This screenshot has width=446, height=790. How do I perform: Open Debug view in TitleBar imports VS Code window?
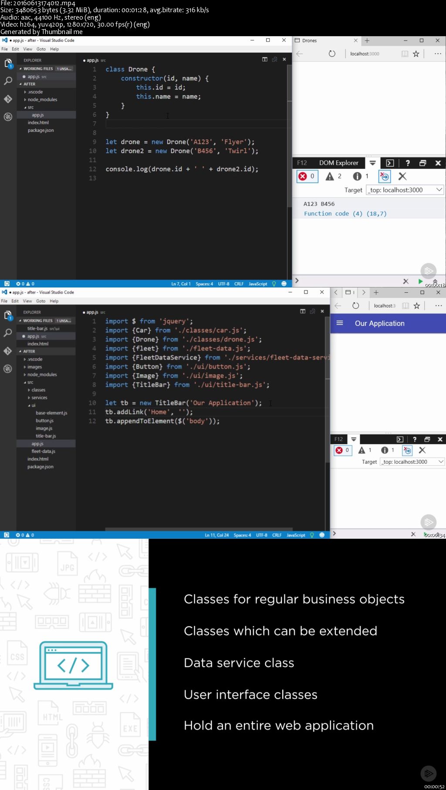click(8, 369)
